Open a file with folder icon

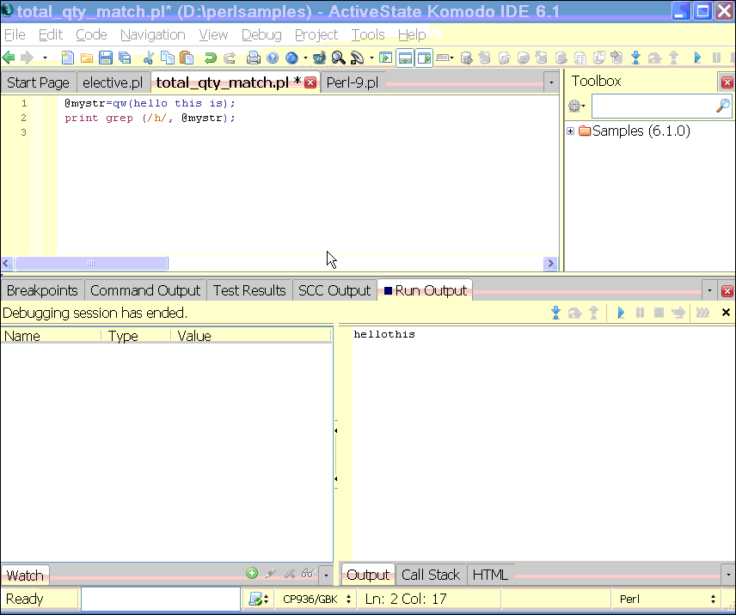(86, 58)
